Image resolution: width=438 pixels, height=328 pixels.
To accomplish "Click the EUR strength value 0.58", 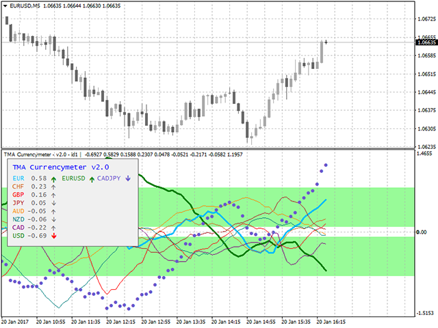I will tap(39, 178).
